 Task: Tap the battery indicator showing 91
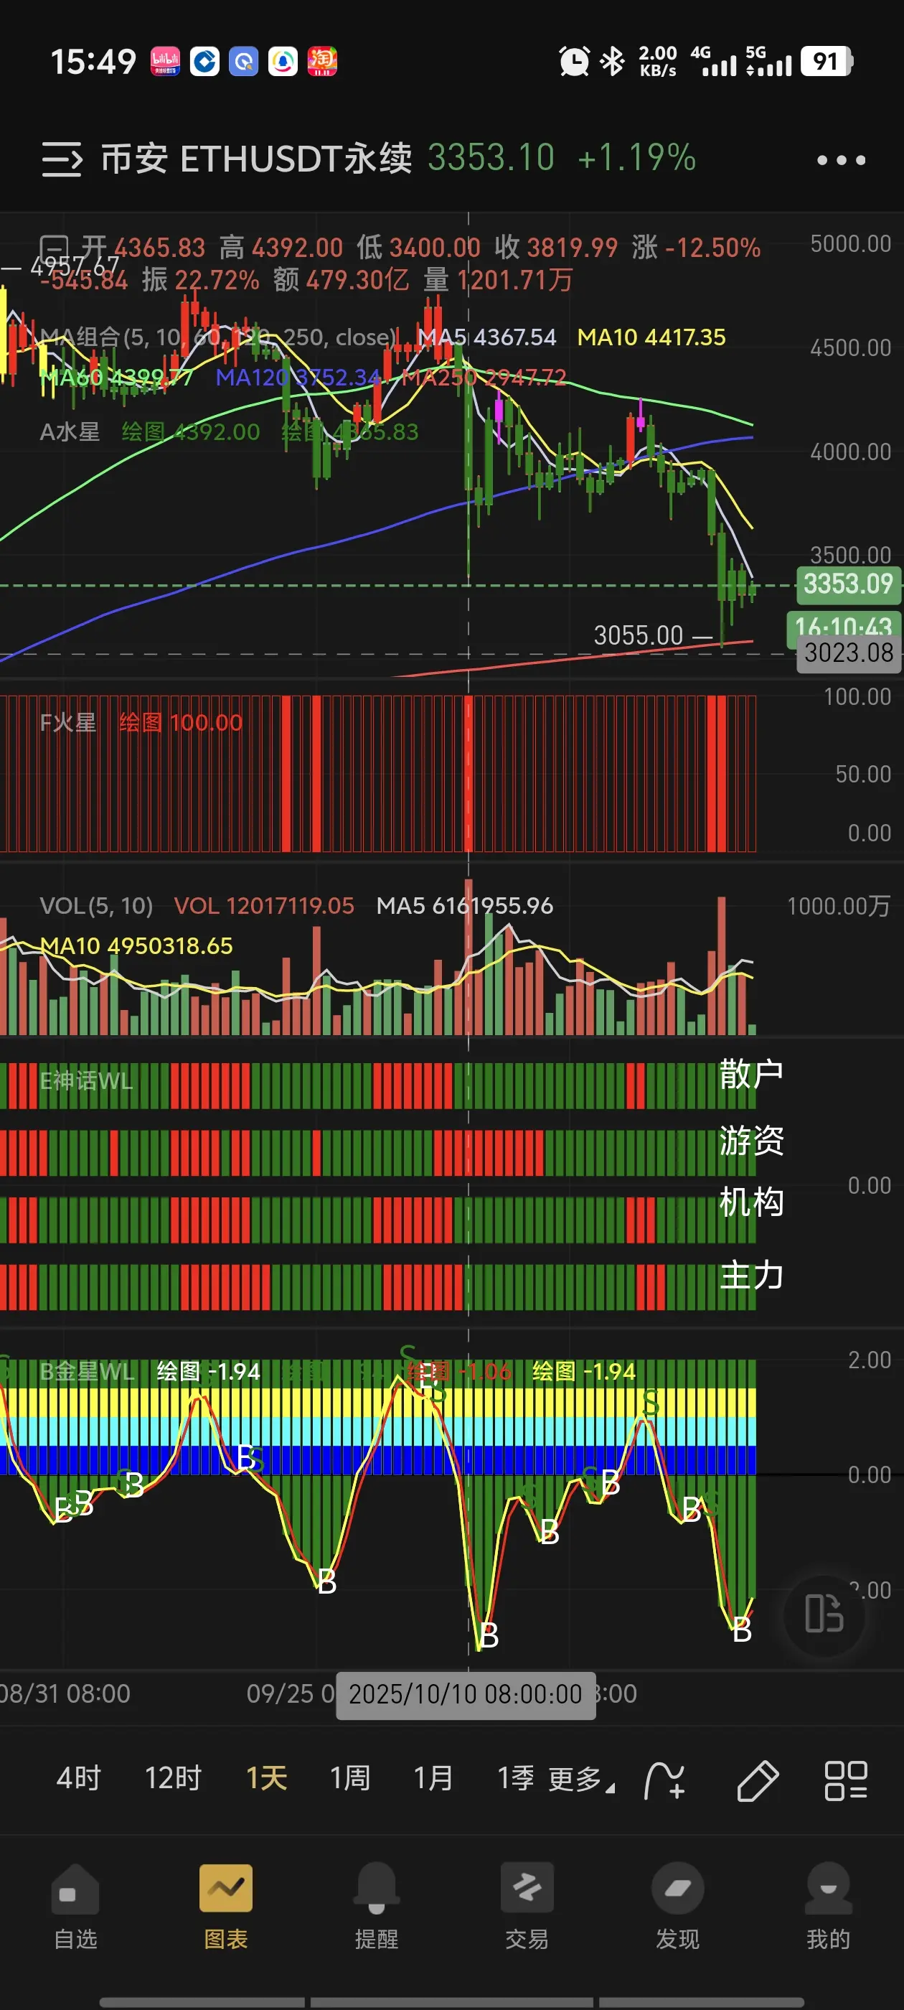point(827,61)
